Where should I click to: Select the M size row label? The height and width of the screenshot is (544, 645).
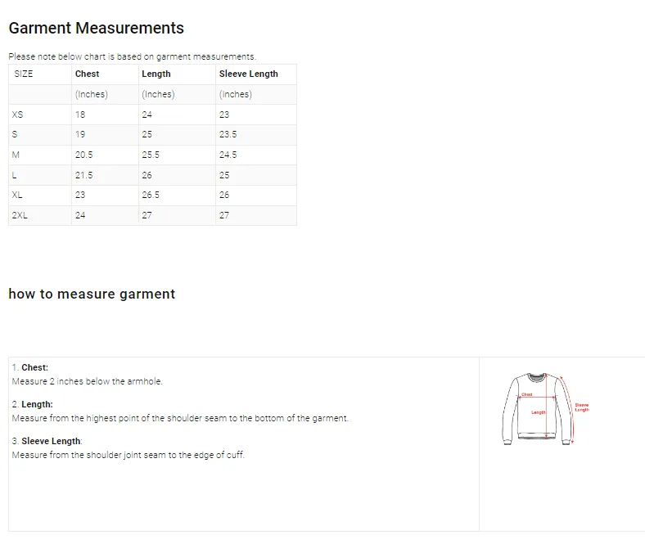(16, 155)
